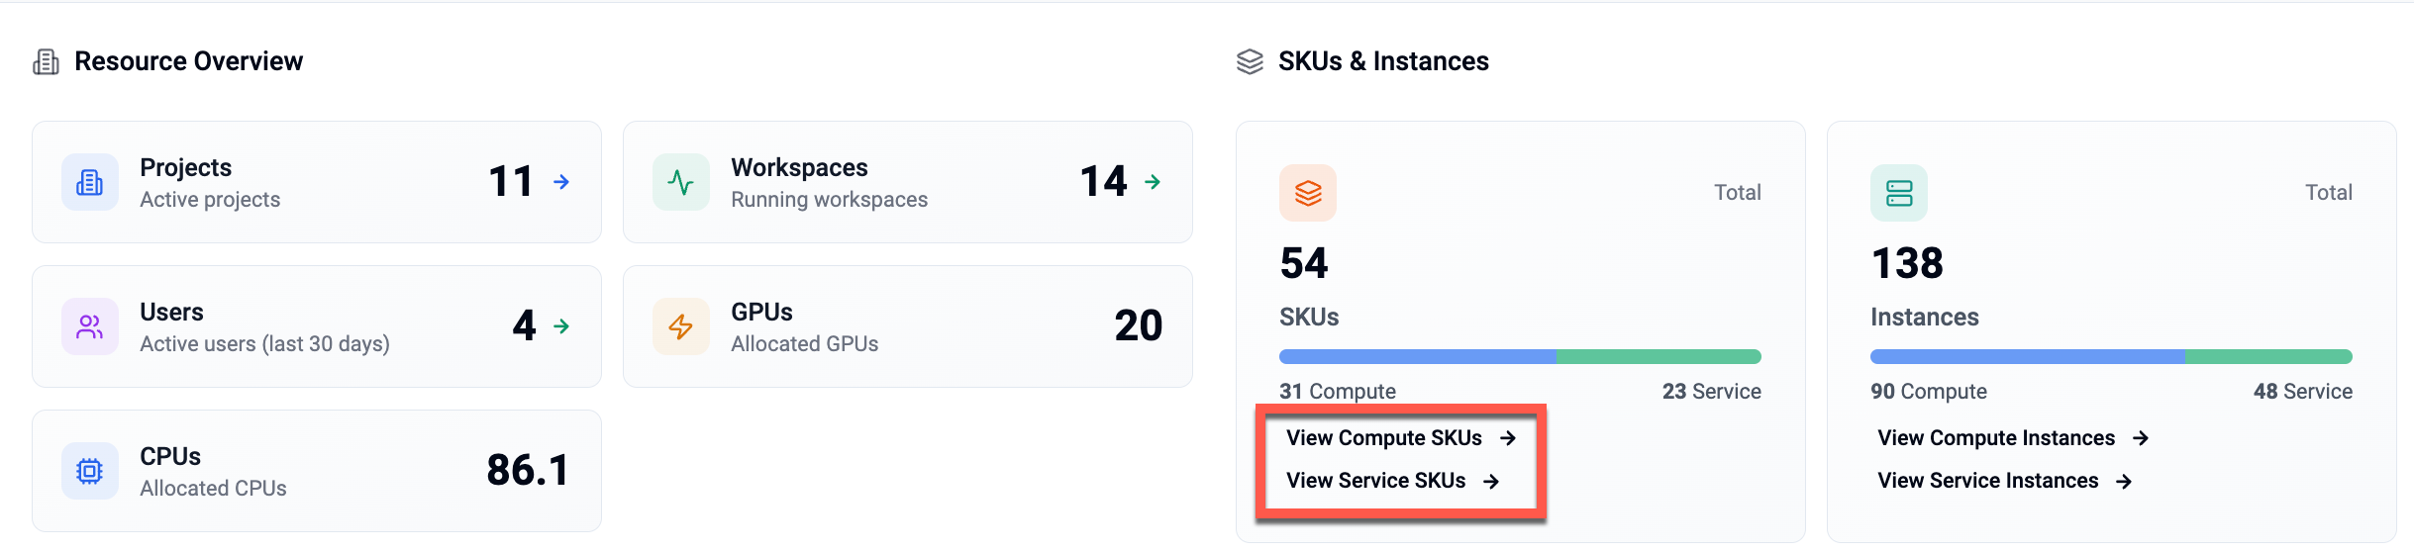Open Users via its green arrow
The image size is (2414, 552).
561,326
